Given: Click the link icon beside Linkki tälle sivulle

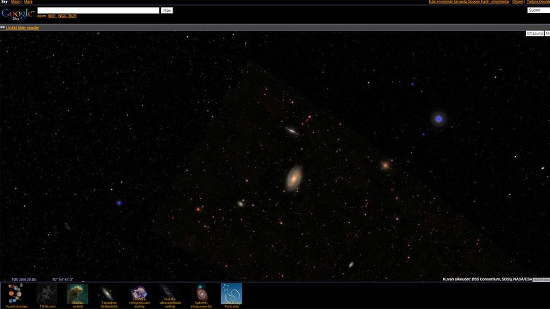Looking at the screenshot, I should 3,27.
